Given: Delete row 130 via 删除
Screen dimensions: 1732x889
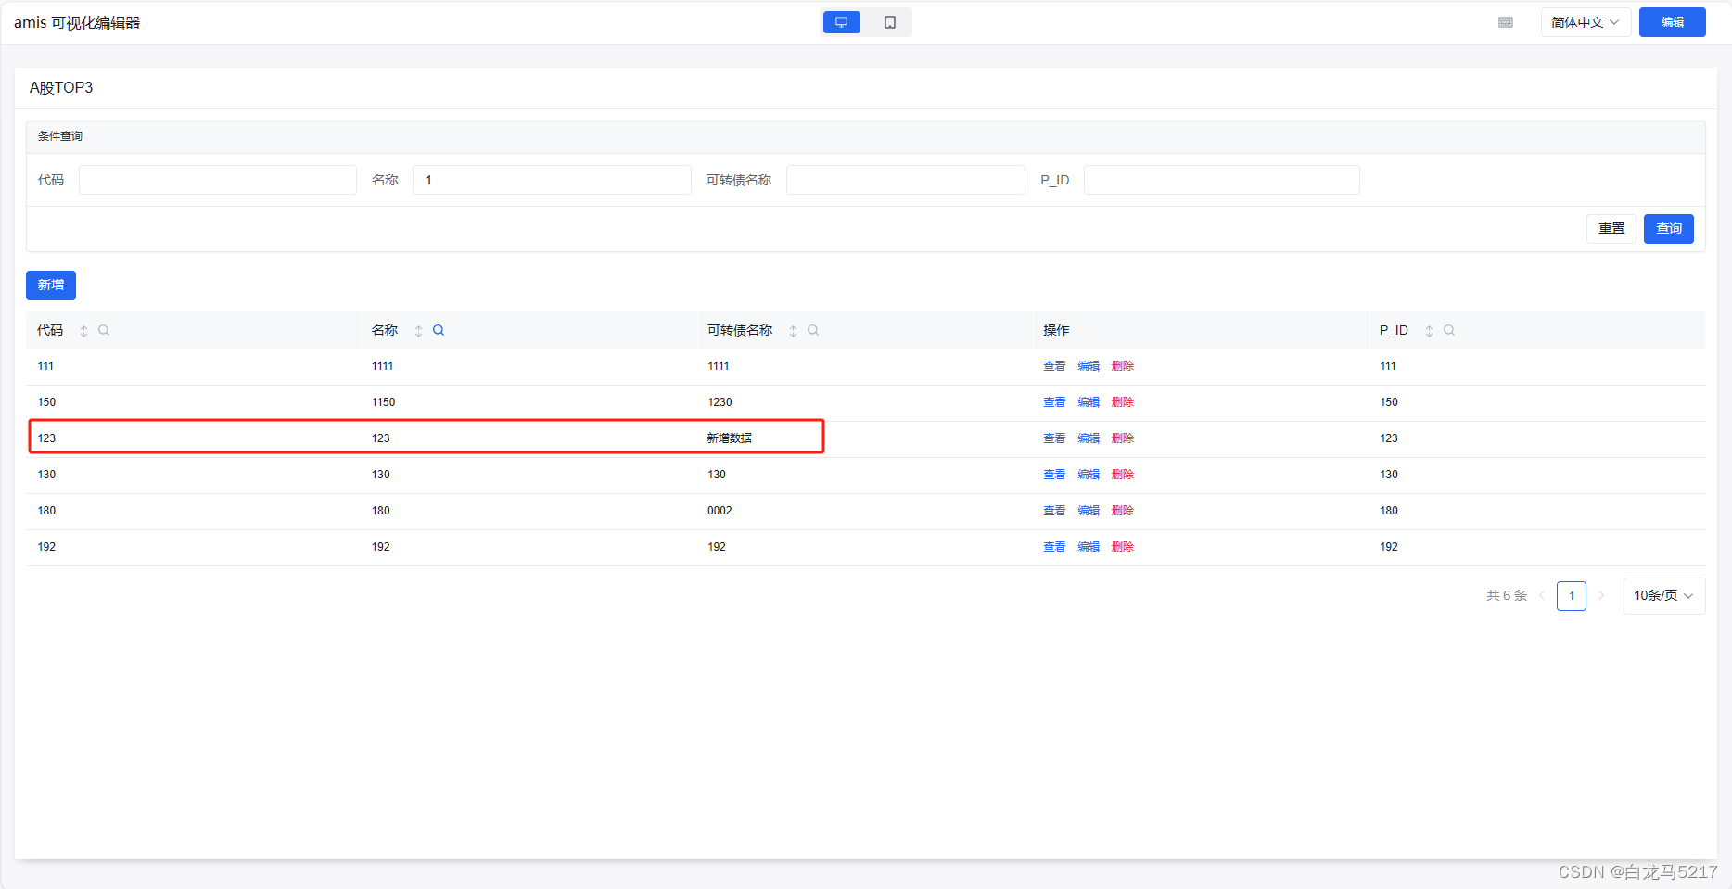Looking at the screenshot, I should [1123, 475].
